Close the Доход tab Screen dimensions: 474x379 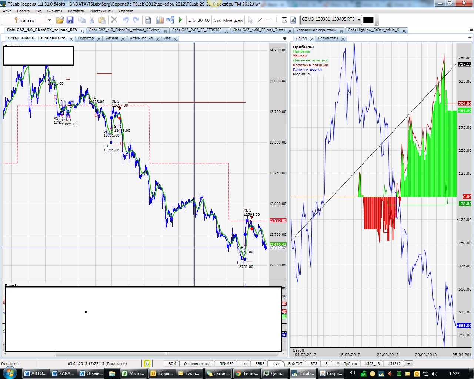(311, 38)
